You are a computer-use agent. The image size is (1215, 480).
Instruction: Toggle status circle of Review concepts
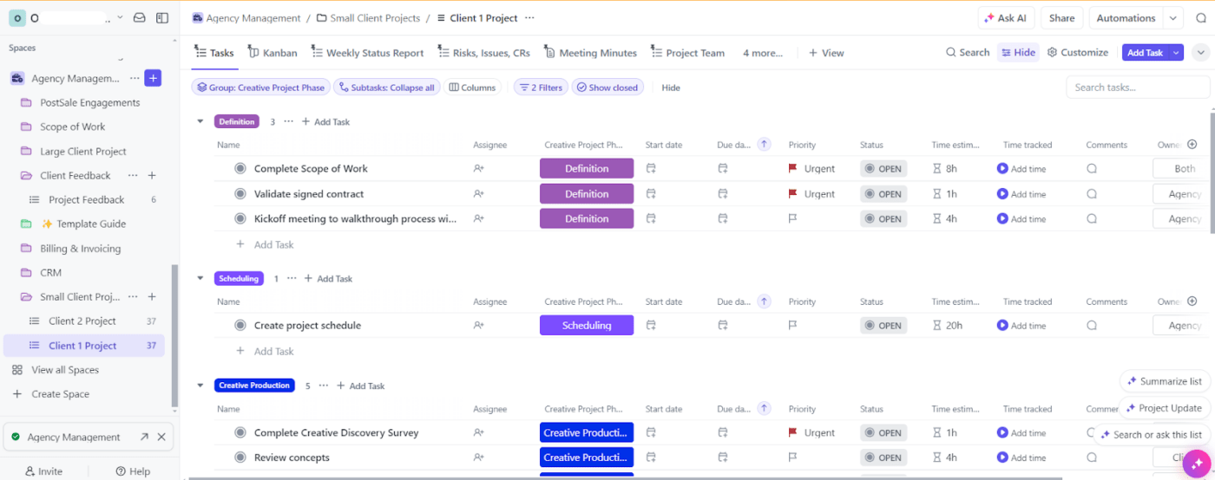240,457
